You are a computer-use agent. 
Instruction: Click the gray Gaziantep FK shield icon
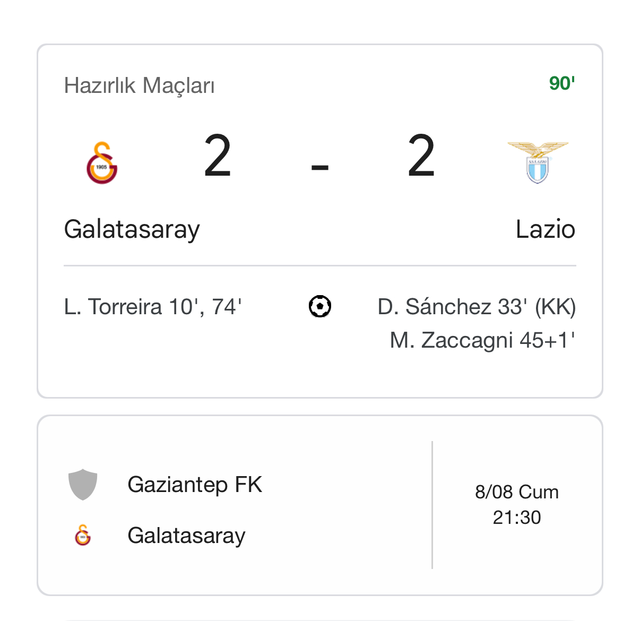pos(83,485)
